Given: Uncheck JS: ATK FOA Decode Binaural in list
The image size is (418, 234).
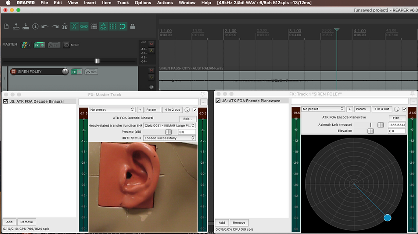Looking at the screenshot, I should pos(6,101).
